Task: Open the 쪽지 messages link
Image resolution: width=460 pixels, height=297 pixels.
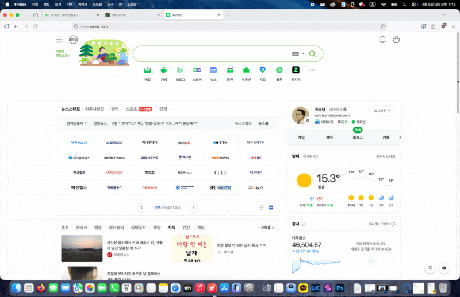Action: 342,122
